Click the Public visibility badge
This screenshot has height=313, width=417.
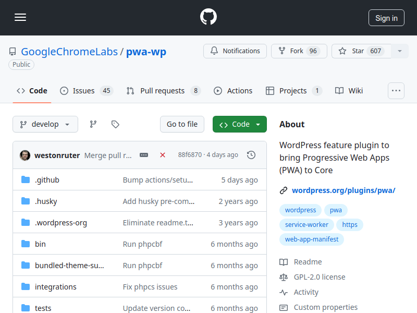tap(21, 64)
